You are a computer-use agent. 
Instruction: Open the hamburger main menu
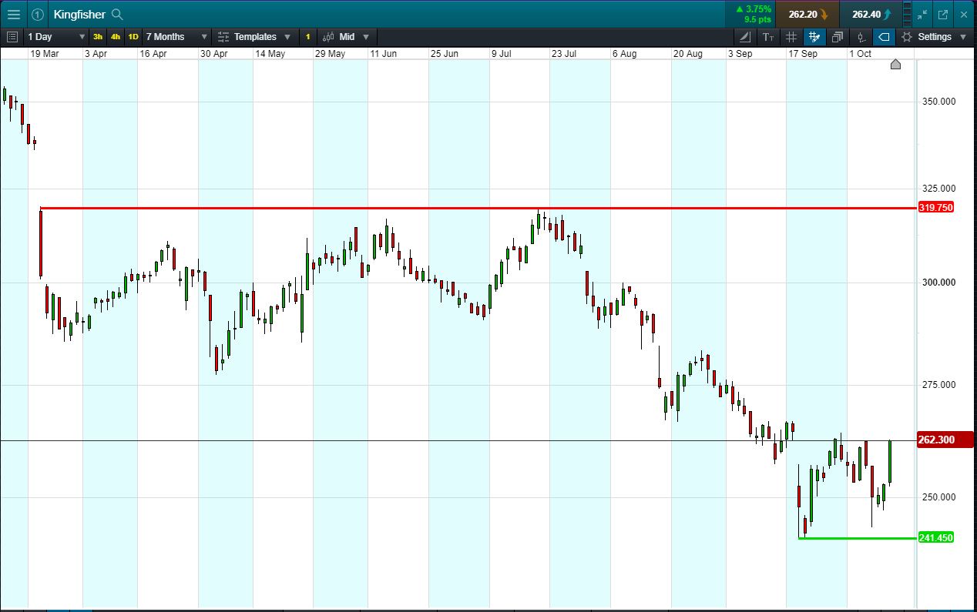pos(14,14)
